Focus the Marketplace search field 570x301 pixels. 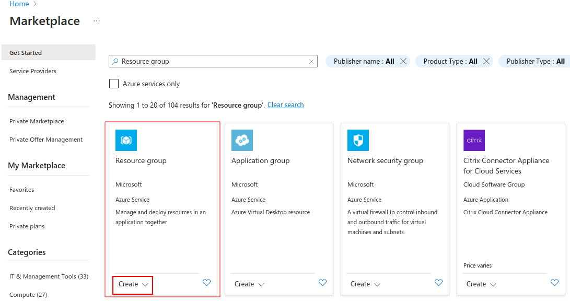[x=213, y=62]
